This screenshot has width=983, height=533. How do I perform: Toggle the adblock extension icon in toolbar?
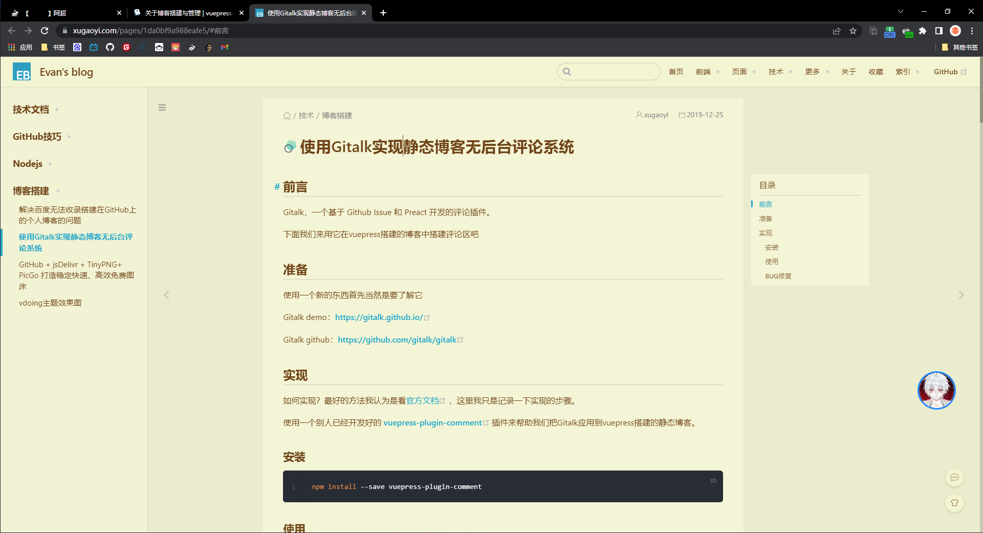click(x=907, y=32)
